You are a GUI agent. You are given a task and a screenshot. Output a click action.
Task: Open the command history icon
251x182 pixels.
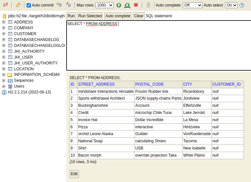148,5
